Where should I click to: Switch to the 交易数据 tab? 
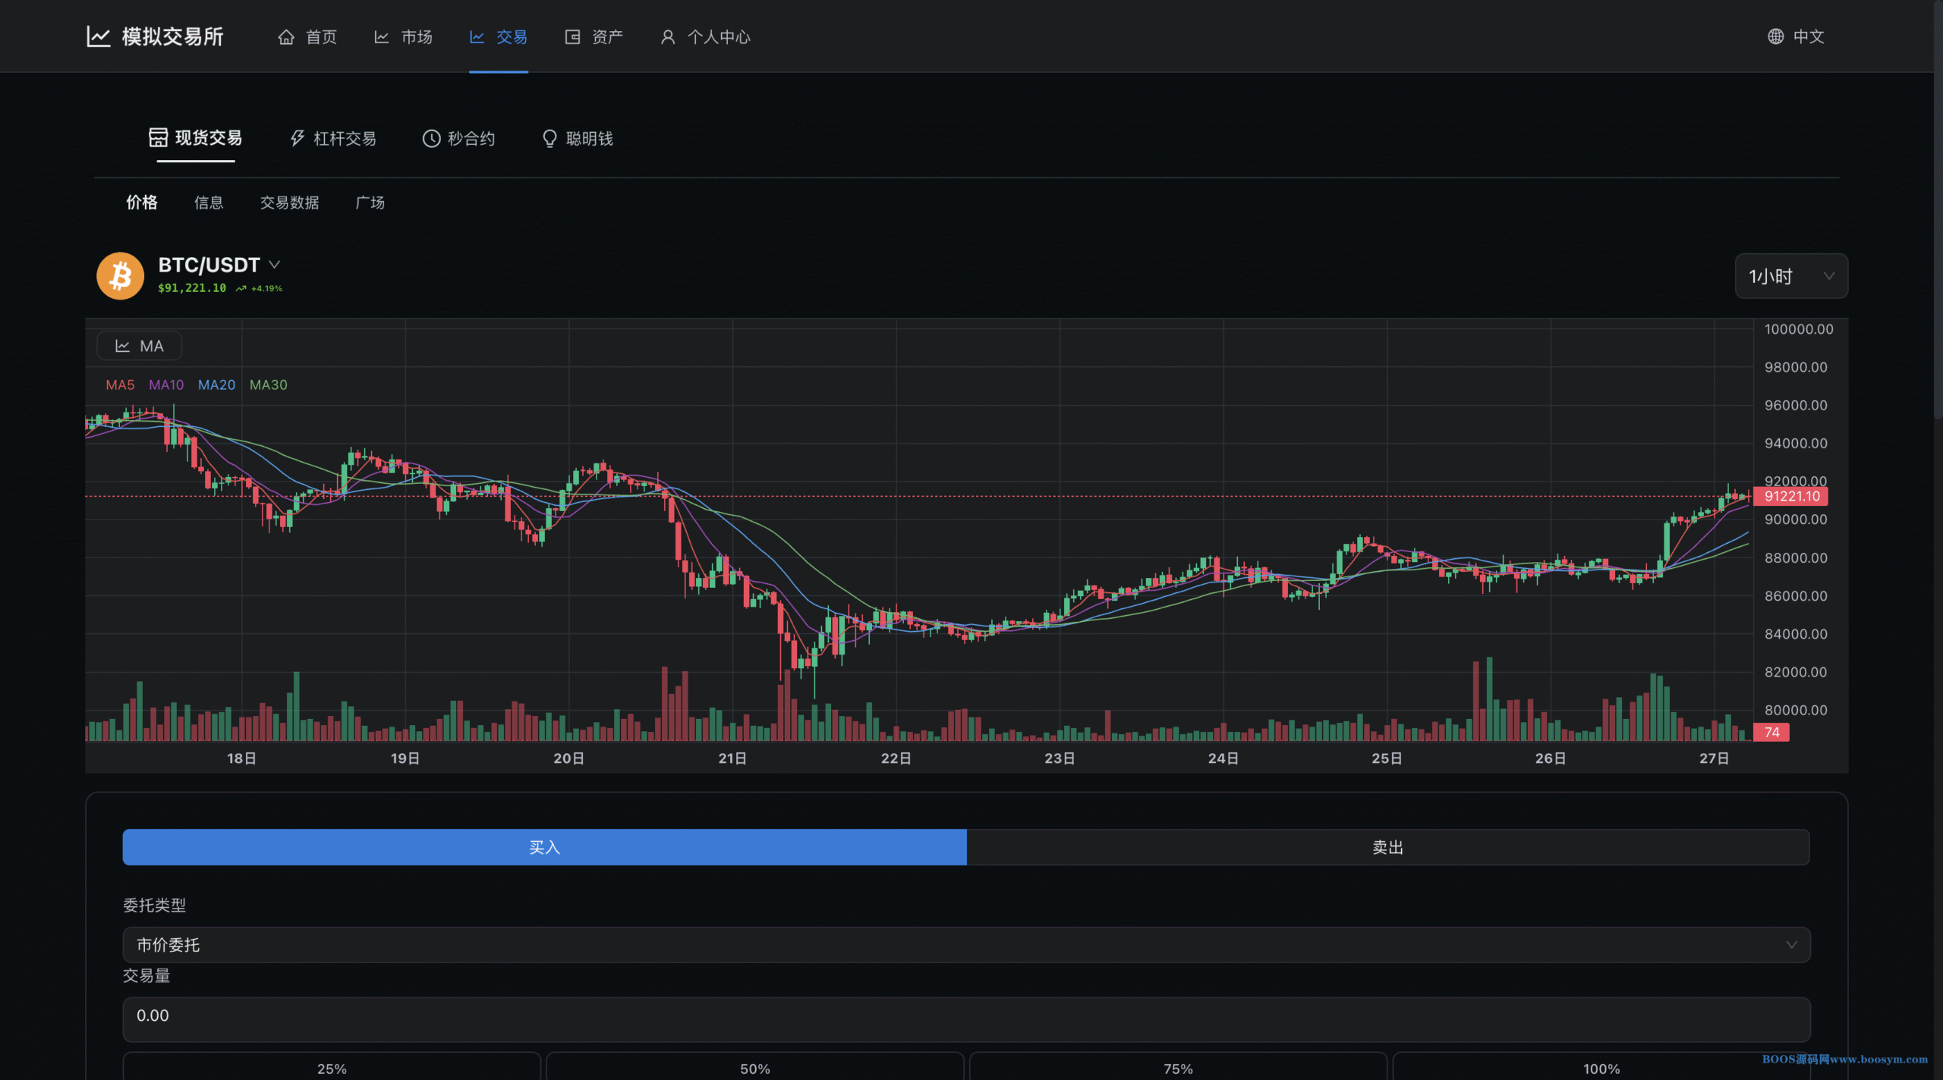click(x=289, y=202)
